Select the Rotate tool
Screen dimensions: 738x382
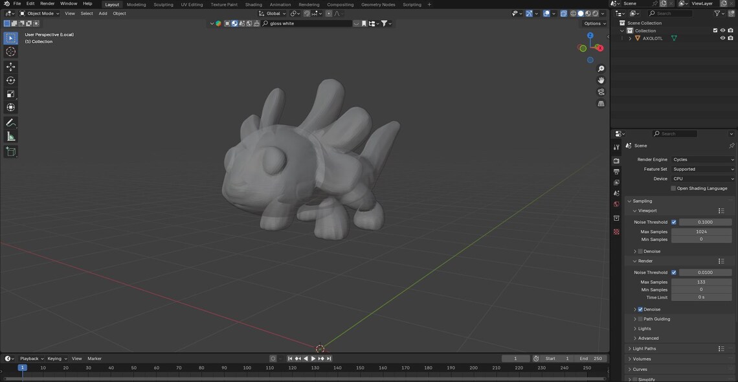click(x=10, y=80)
